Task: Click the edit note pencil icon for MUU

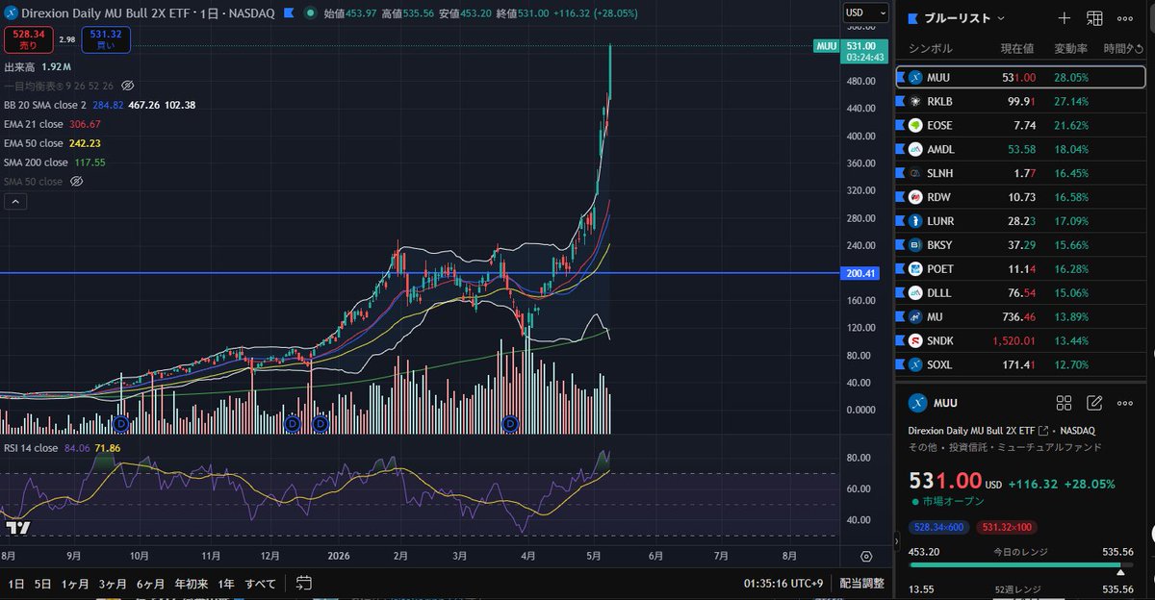Action: coord(1094,403)
